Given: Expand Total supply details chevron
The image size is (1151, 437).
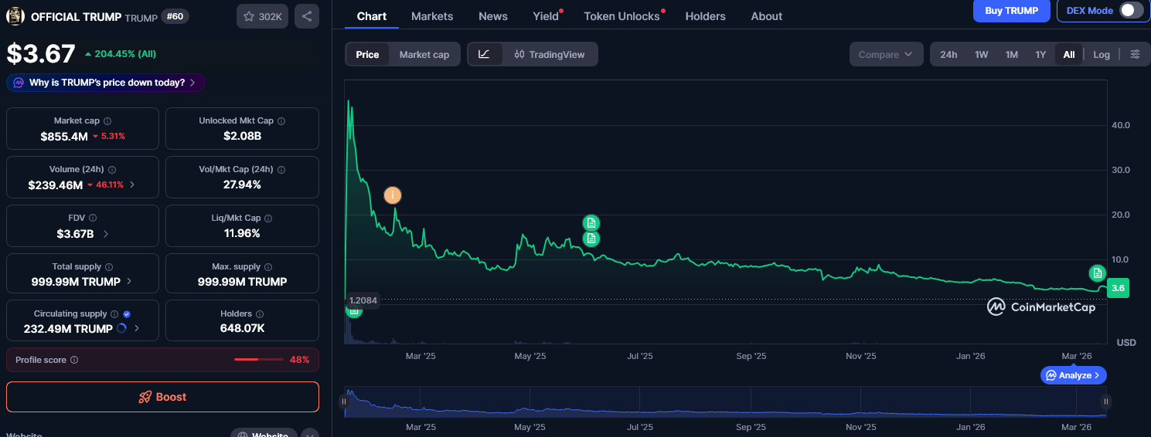Looking at the screenshot, I should pyautogui.click(x=129, y=282).
